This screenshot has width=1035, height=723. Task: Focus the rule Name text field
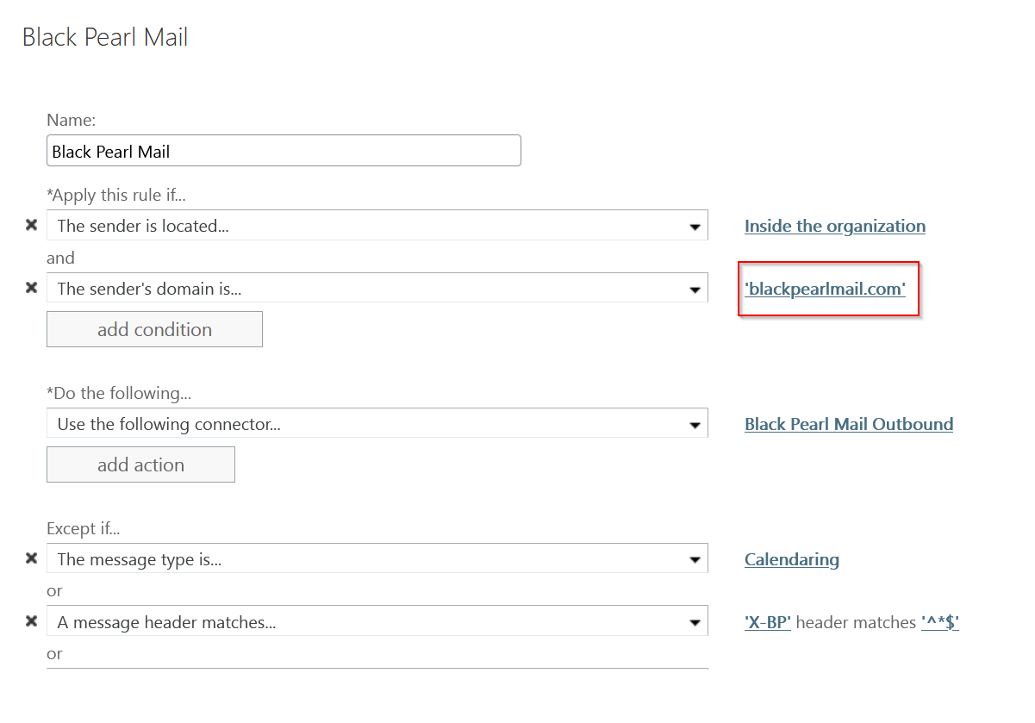(x=284, y=151)
